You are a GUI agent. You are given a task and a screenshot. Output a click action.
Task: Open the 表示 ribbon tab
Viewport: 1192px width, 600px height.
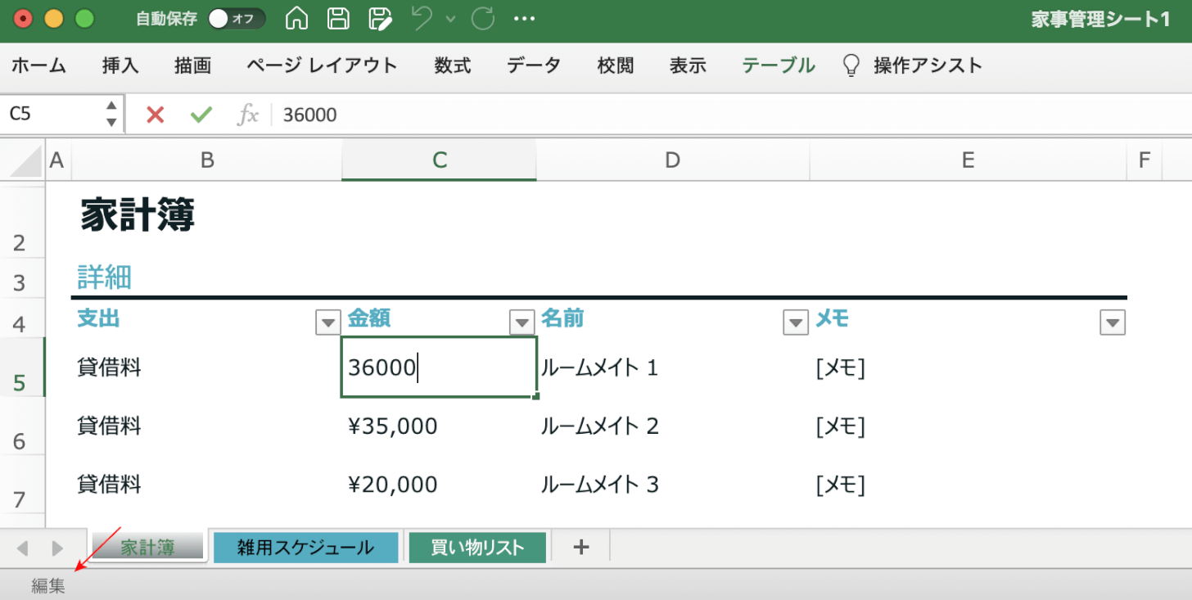click(688, 65)
